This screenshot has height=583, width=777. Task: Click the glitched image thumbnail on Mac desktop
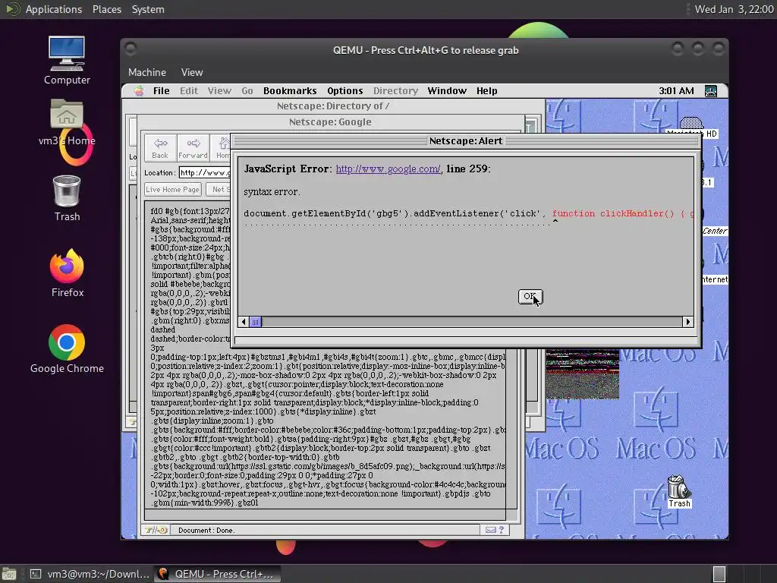coord(582,373)
